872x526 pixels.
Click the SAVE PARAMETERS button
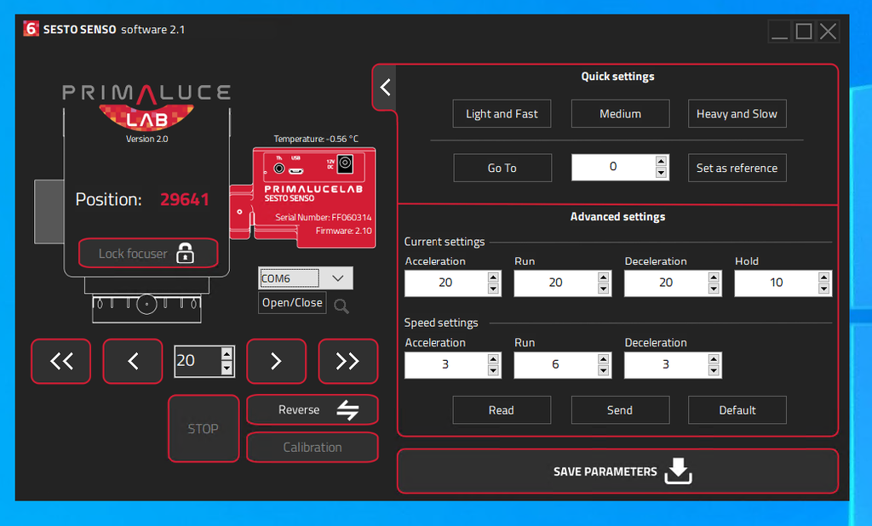(x=618, y=472)
